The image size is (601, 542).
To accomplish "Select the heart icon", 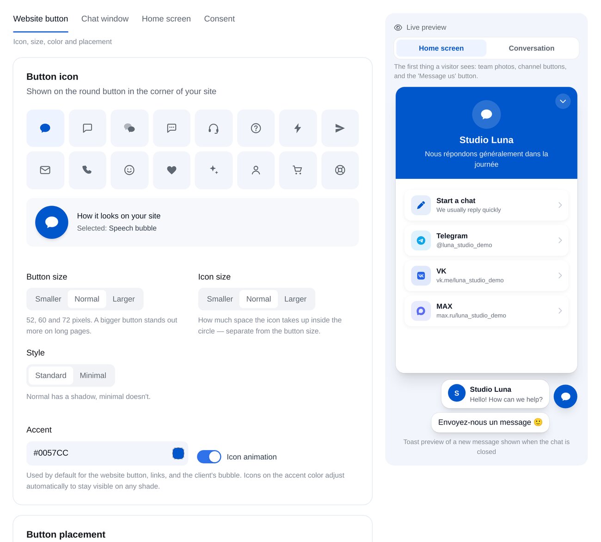I will coord(172,170).
